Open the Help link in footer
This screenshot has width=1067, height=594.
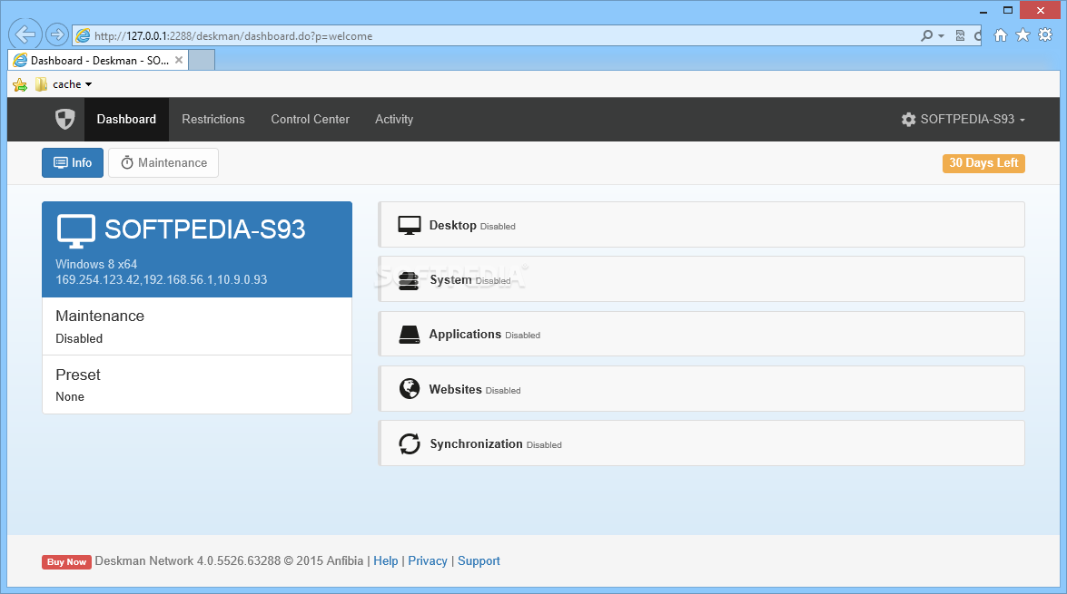click(x=386, y=560)
